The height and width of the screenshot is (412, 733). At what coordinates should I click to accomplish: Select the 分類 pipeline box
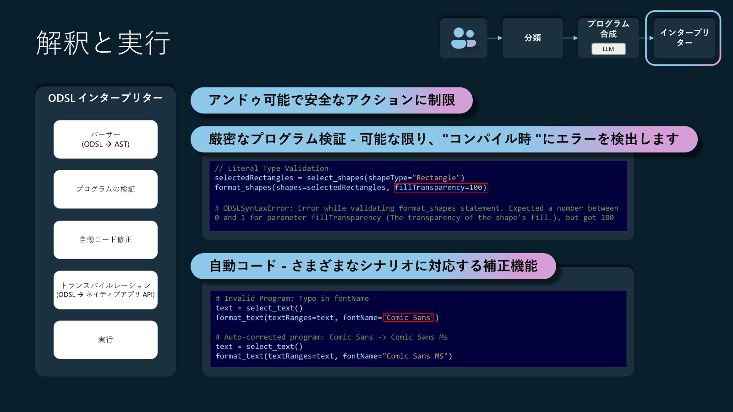533,38
